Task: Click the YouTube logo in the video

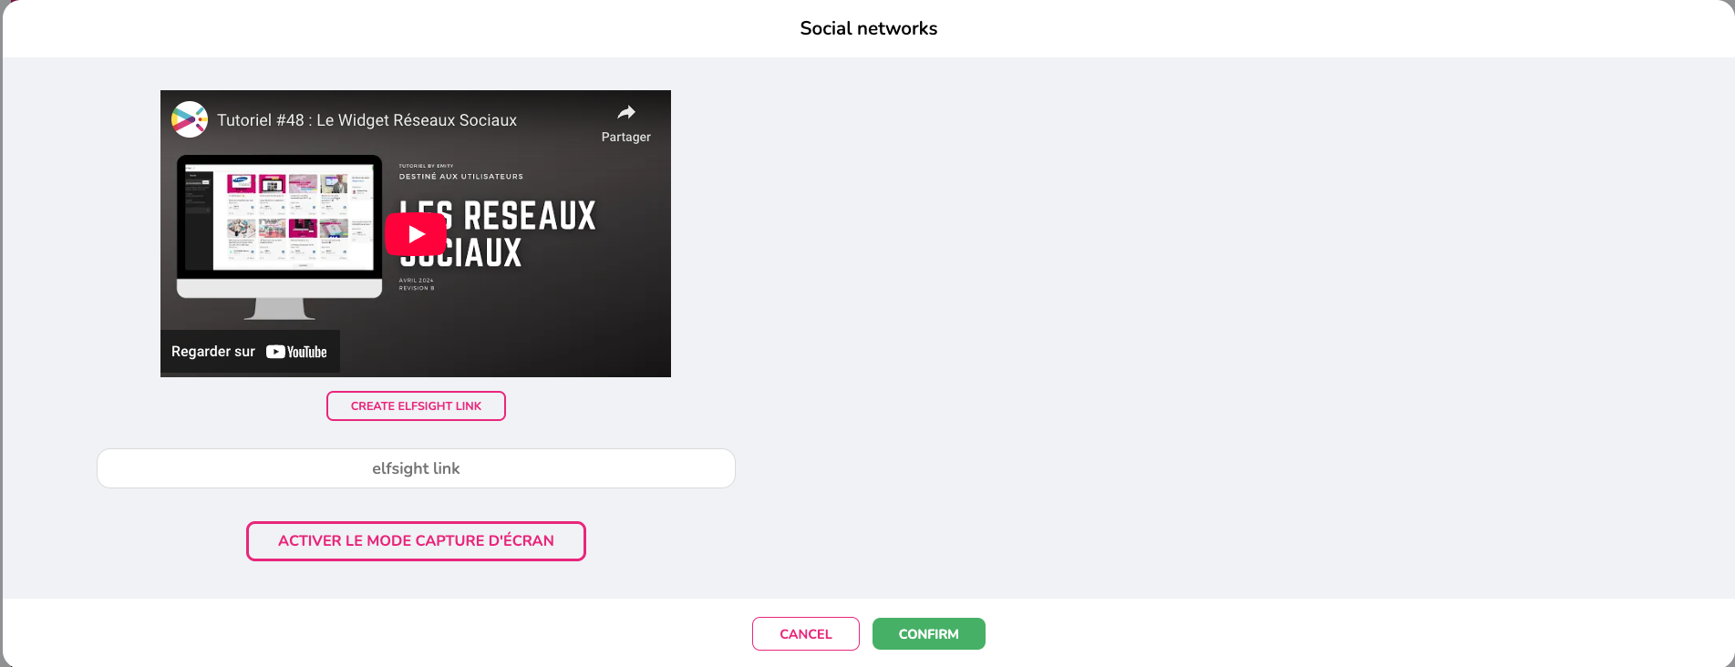Action: click(297, 352)
